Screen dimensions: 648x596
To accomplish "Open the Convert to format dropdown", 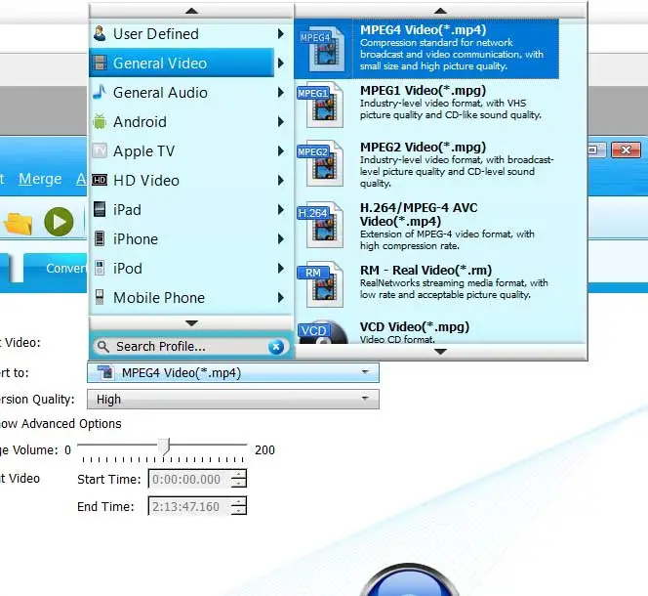I will pyautogui.click(x=233, y=373).
